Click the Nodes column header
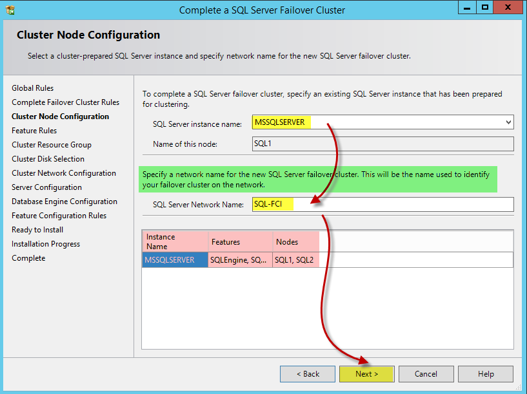527x394 pixels. tap(296, 241)
